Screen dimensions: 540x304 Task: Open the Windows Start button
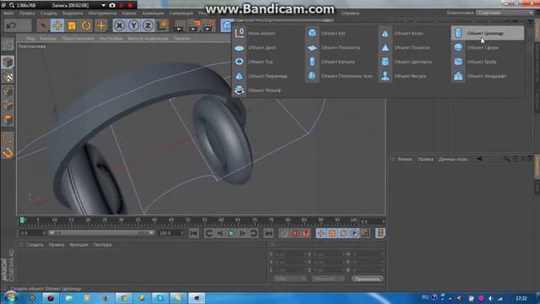click(x=11, y=298)
